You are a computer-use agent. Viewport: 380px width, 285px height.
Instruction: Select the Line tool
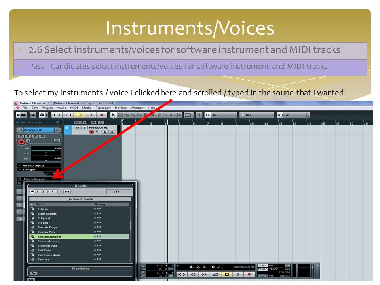coord(165,115)
